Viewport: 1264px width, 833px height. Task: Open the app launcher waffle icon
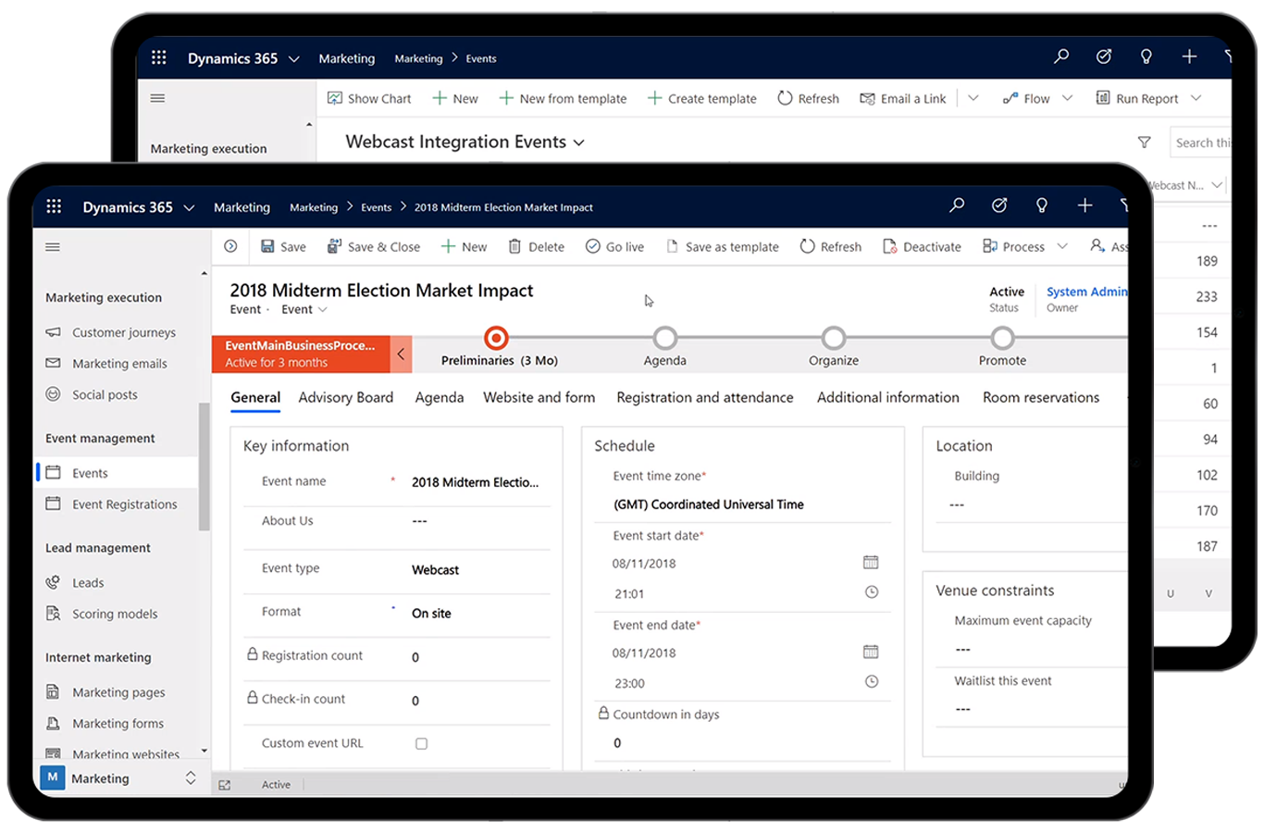point(54,206)
